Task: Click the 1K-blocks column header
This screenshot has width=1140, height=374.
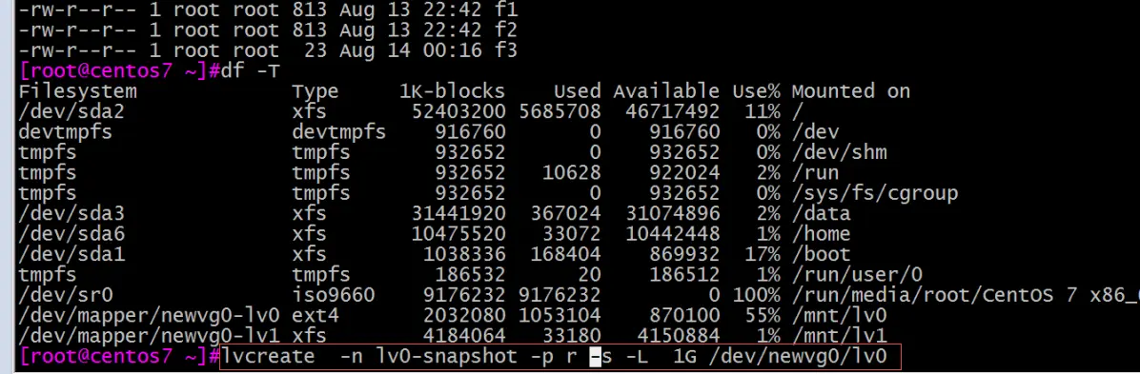Action: click(x=452, y=91)
